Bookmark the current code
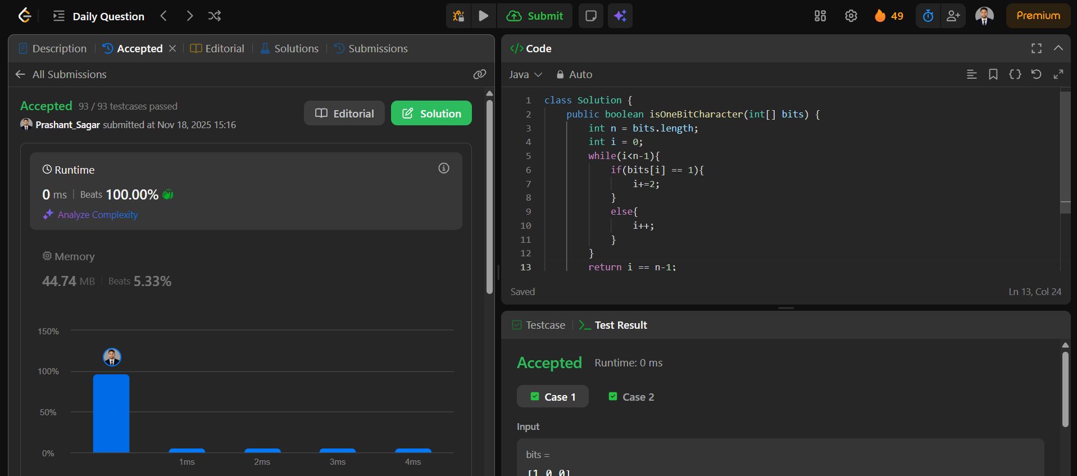Screen dimensions: 1077x476 click(x=993, y=74)
